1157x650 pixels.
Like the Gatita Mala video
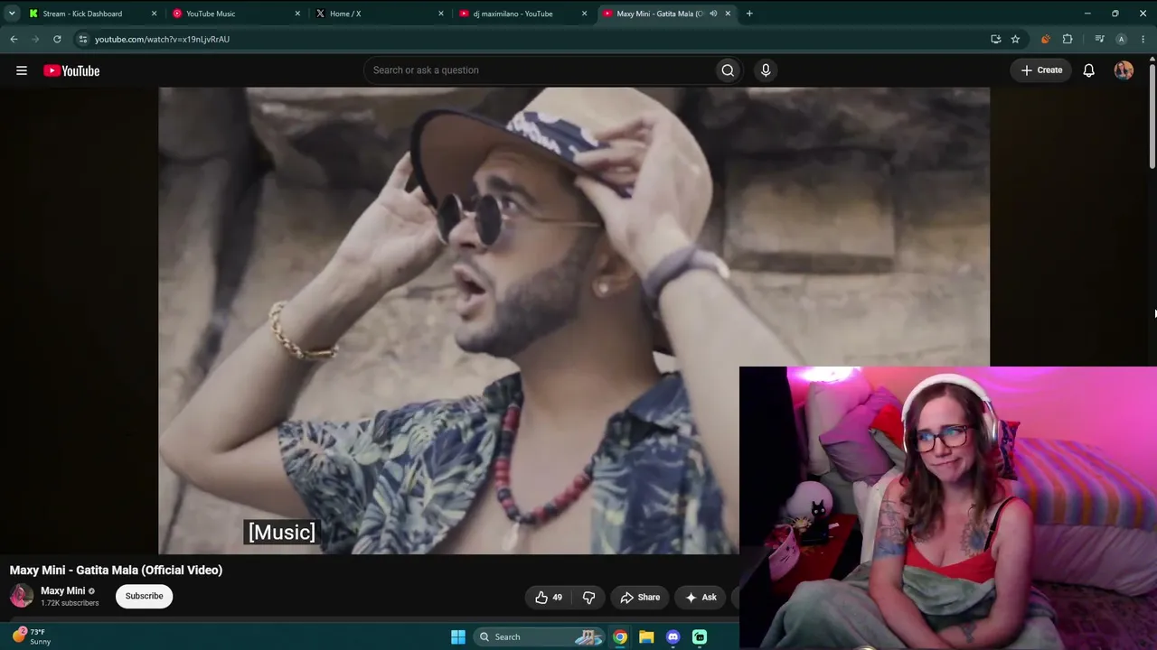[549, 597]
